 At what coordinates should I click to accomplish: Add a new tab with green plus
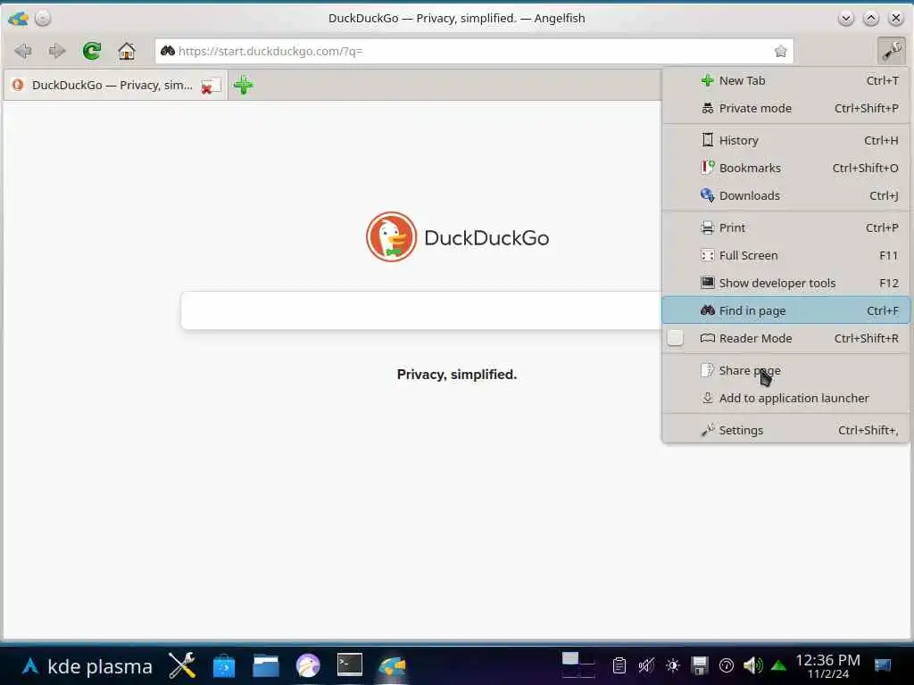coord(243,85)
